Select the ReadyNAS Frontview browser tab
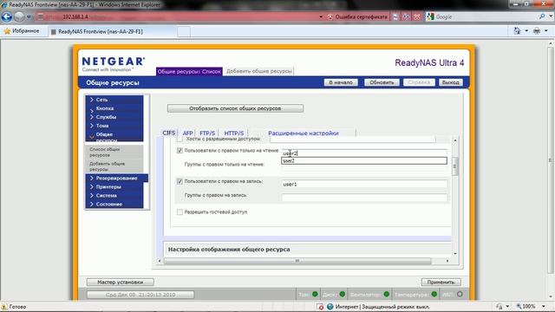Image resolution: width=555 pixels, height=312 pixels. coord(113,31)
